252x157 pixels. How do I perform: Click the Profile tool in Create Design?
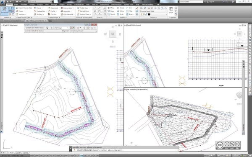(52, 11)
